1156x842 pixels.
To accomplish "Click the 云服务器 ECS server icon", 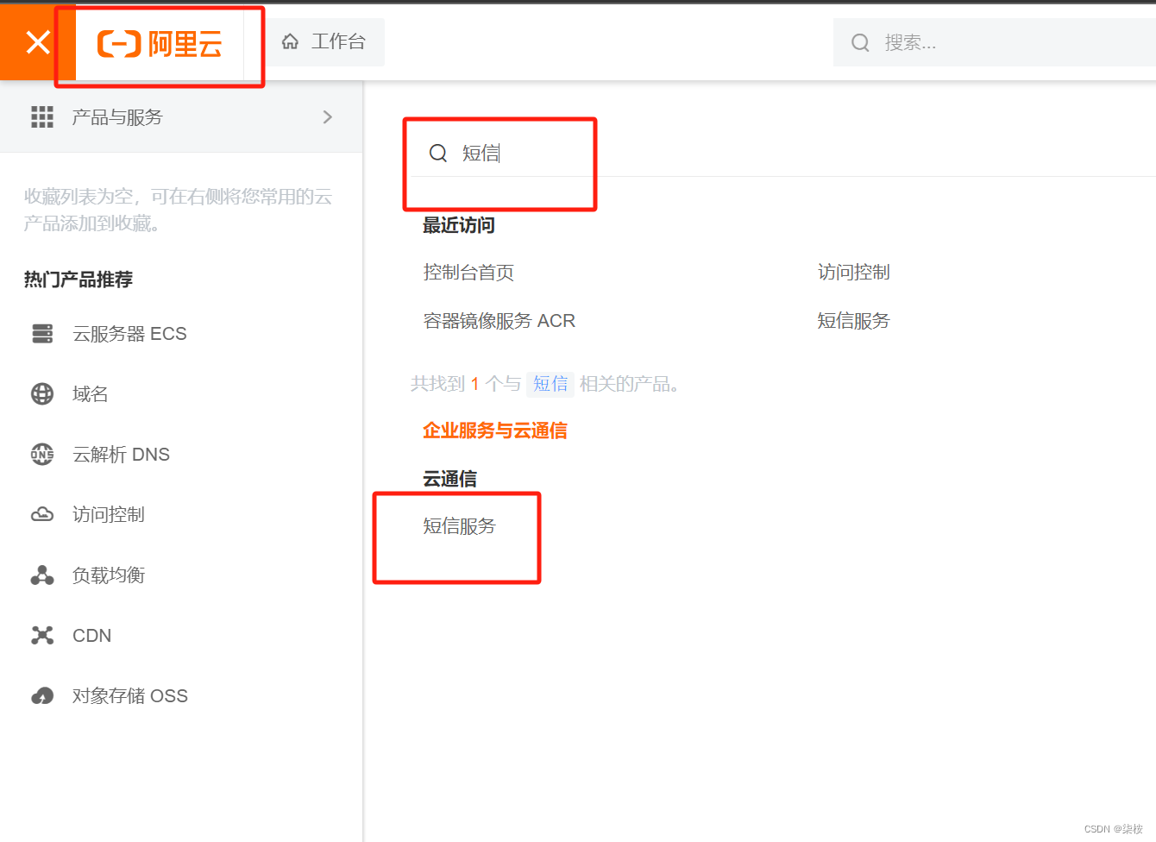I will point(42,334).
